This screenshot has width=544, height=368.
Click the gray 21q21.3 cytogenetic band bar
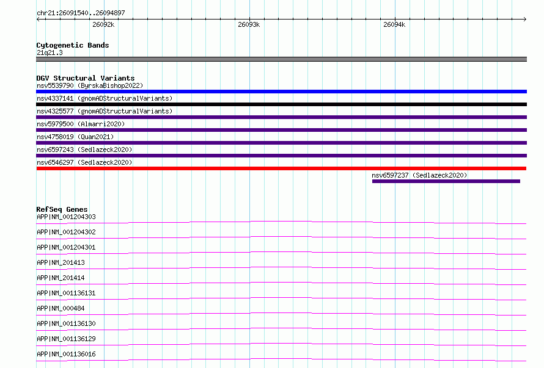pos(281,59)
